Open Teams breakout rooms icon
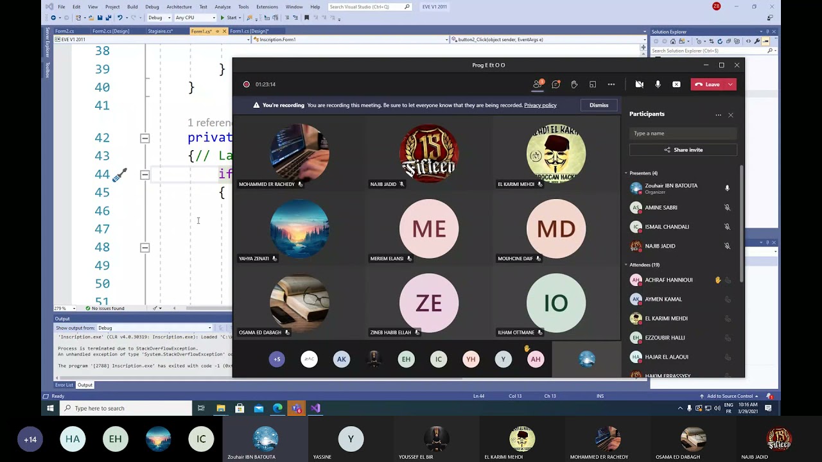This screenshot has height=462, width=822. coord(593,84)
